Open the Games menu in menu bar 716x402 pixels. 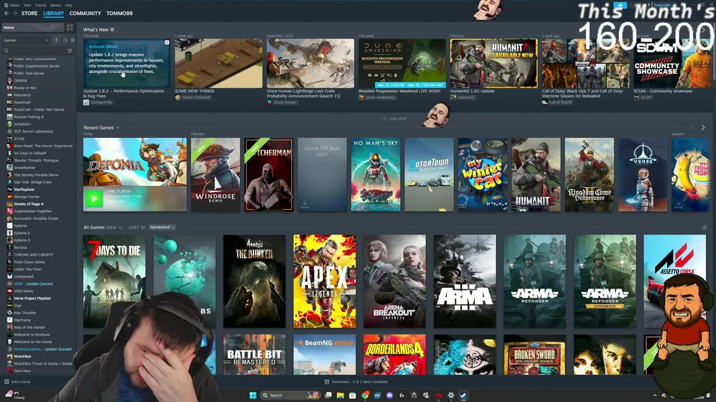[x=55, y=5]
